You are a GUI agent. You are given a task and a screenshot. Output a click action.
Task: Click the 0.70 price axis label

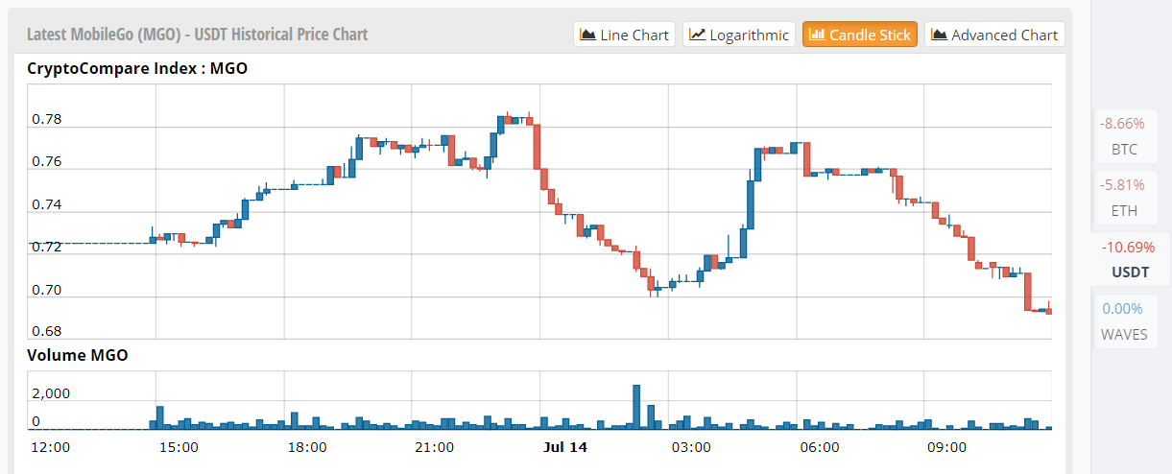47,290
